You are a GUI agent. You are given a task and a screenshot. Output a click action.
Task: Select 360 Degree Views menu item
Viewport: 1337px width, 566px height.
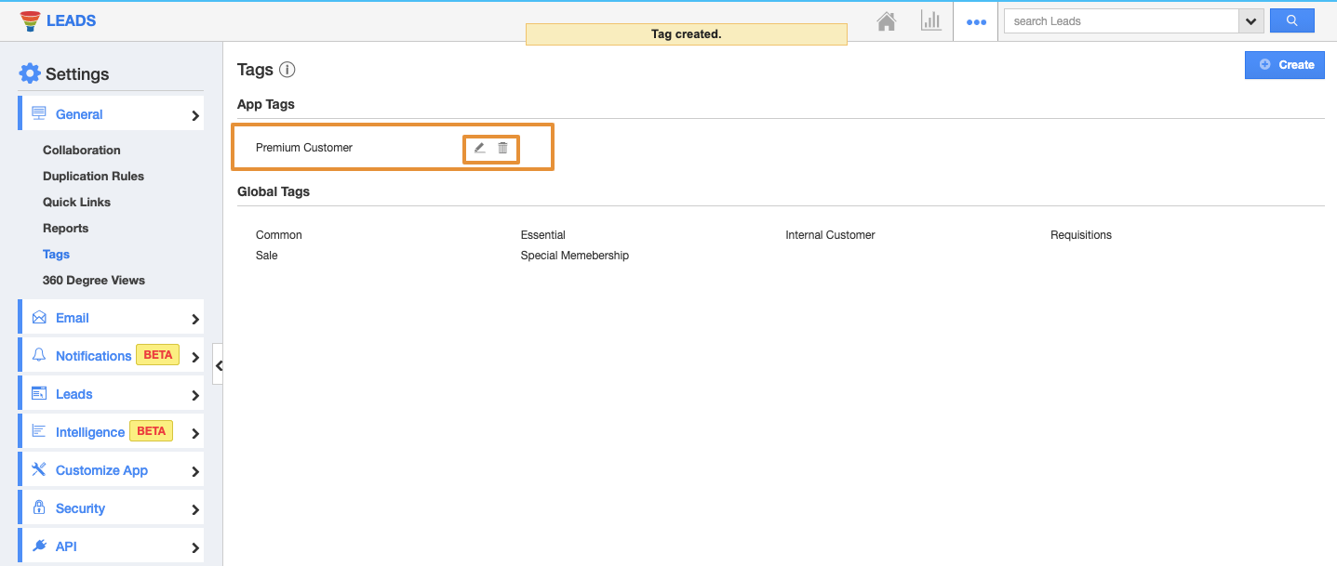[x=94, y=280]
